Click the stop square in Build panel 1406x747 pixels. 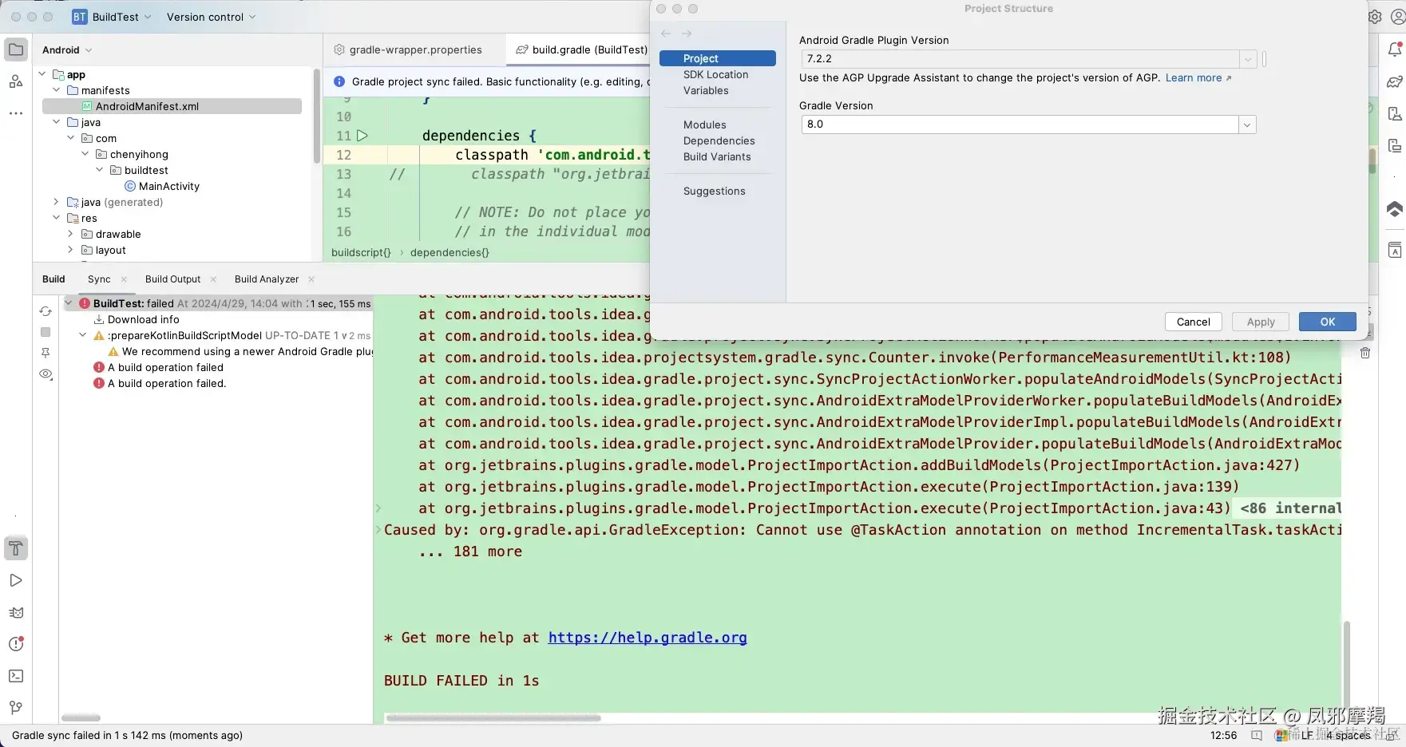click(x=46, y=332)
